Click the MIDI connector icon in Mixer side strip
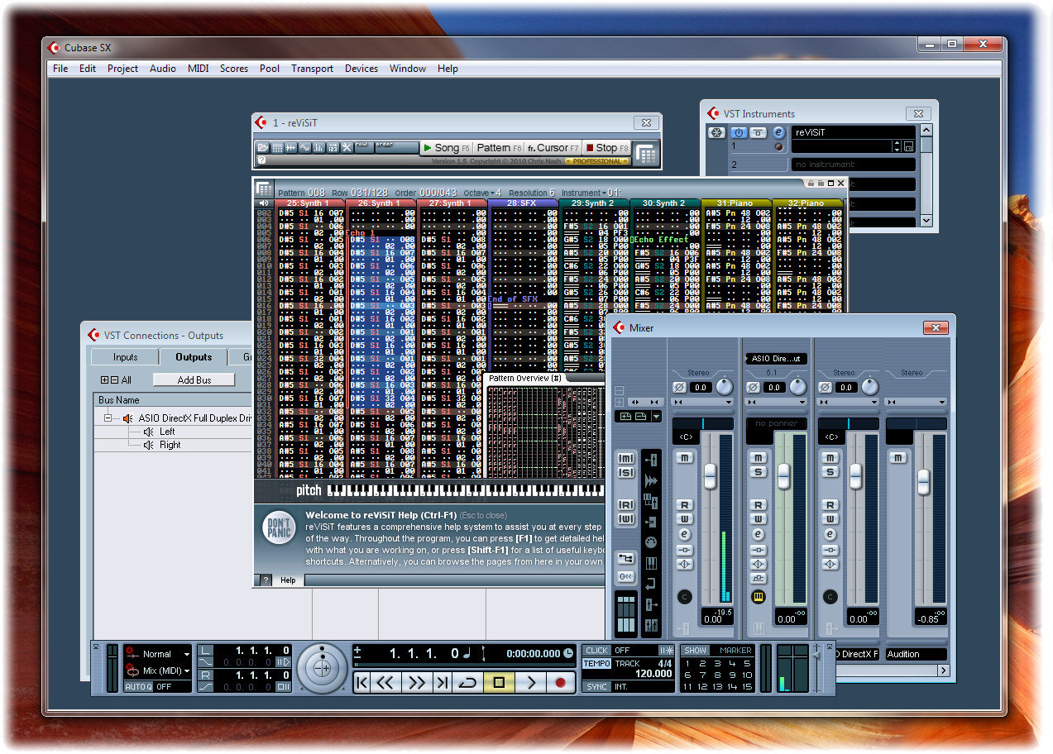Viewport: 1053px width, 754px height. tap(651, 542)
